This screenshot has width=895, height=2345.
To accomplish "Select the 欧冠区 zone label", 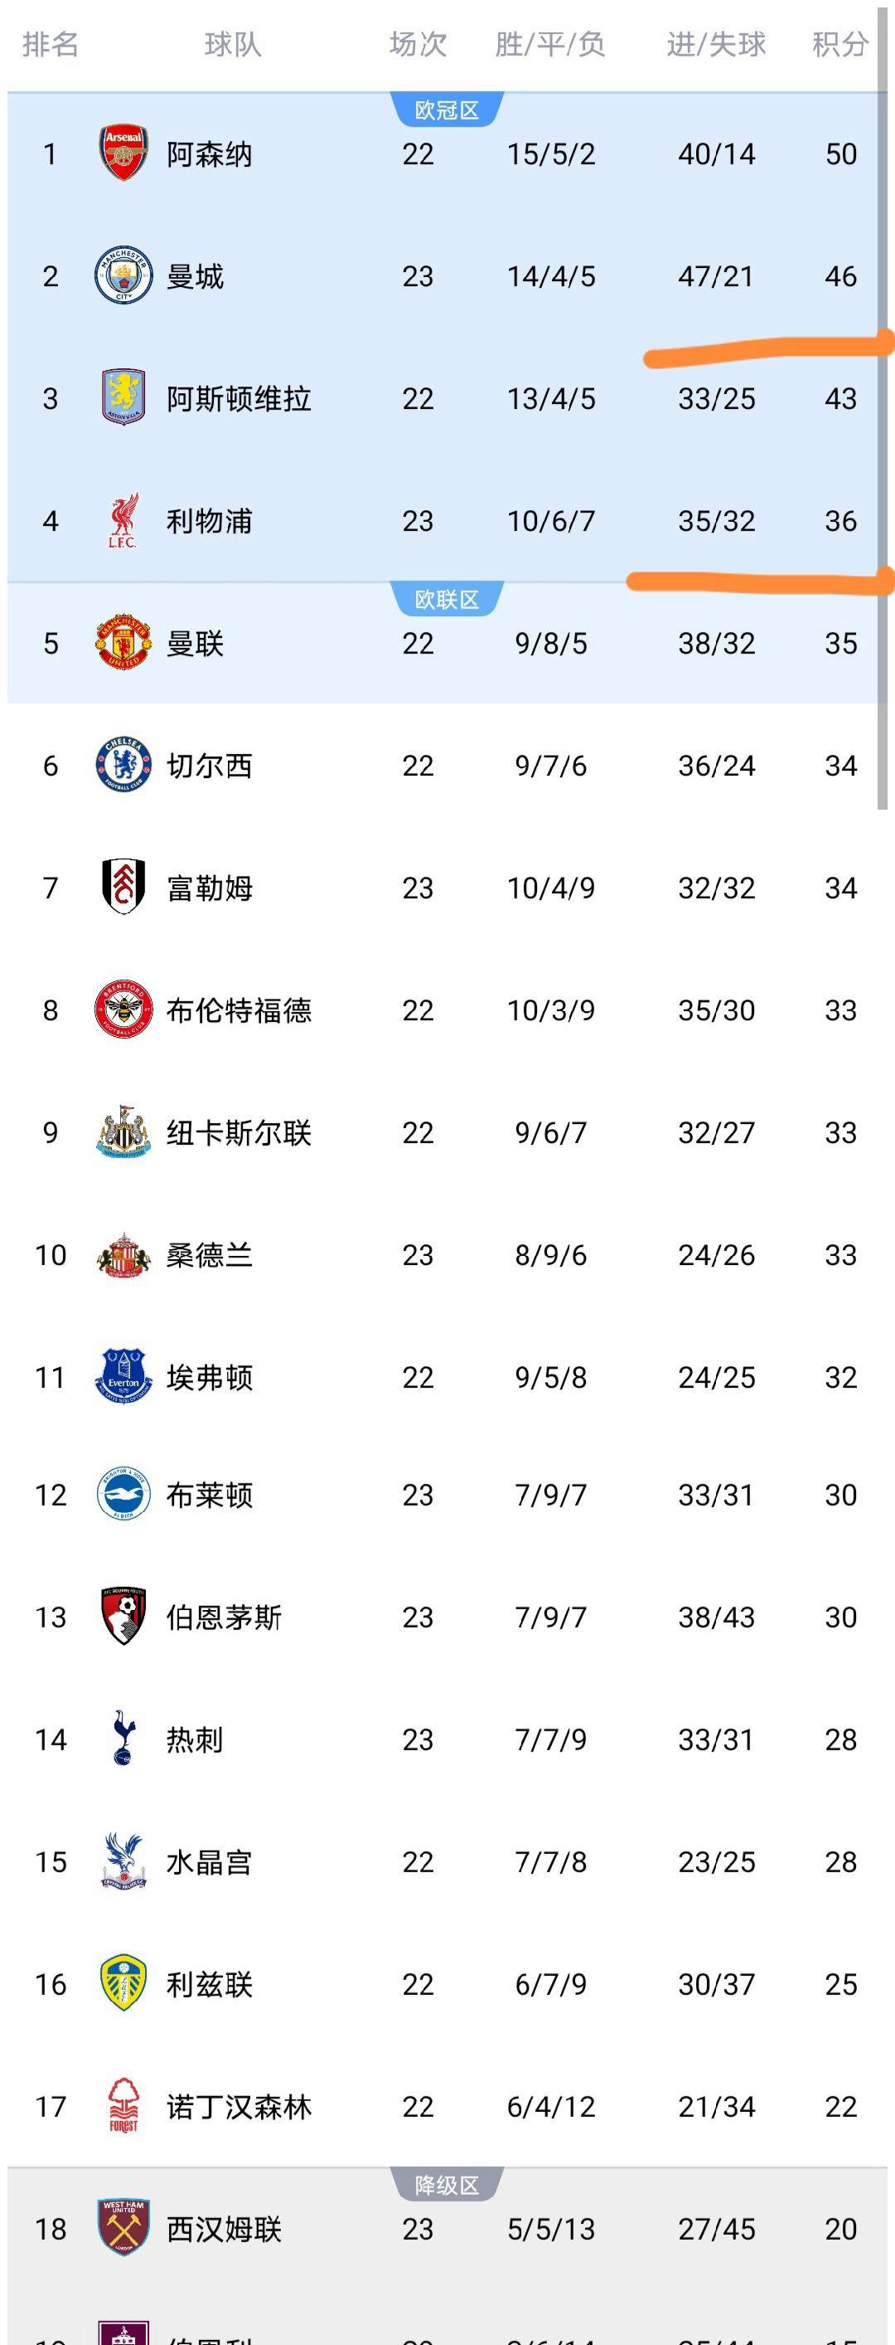I will pyautogui.click(x=447, y=110).
